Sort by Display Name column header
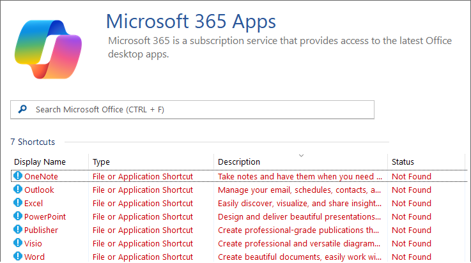 coord(40,162)
